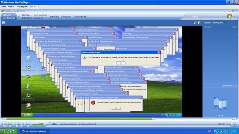Click the Windows logo online stores icon
The height and width of the screenshot is (134, 239).
229,16
